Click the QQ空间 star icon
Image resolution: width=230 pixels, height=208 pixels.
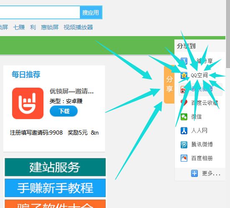(x=184, y=75)
